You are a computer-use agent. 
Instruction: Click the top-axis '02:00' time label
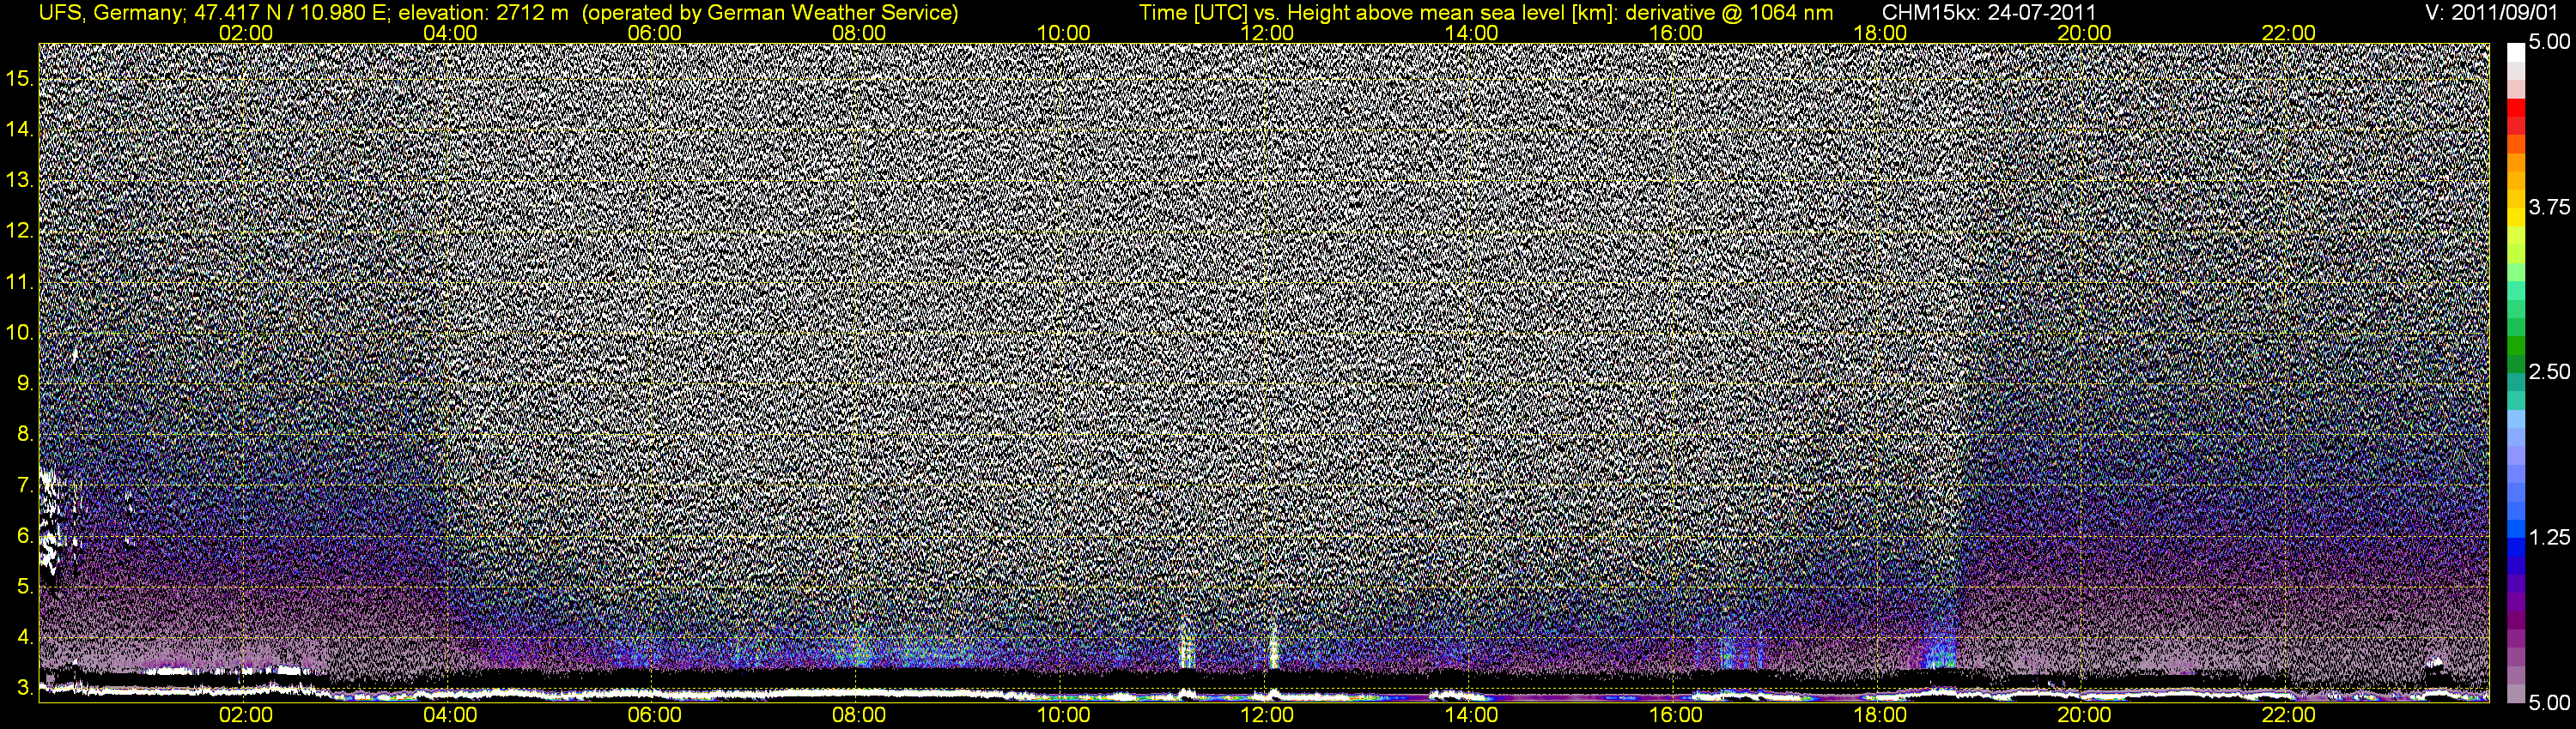point(245,33)
